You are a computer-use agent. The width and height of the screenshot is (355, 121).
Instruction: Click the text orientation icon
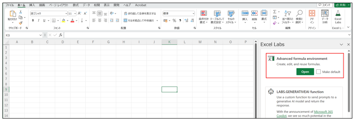click(x=112, y=13)
